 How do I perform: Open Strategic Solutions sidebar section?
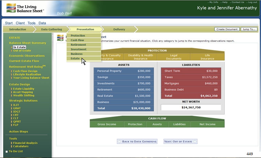tap(23, 101)
